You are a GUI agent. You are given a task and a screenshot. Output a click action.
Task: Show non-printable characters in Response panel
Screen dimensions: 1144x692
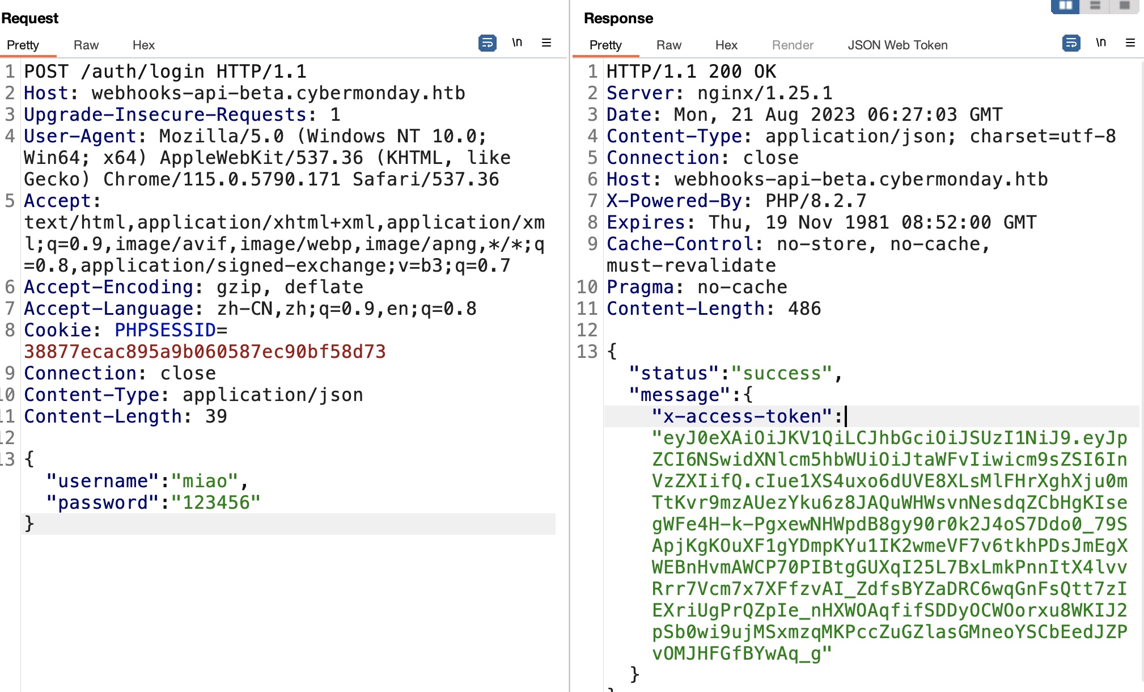tap(1101, 43)
